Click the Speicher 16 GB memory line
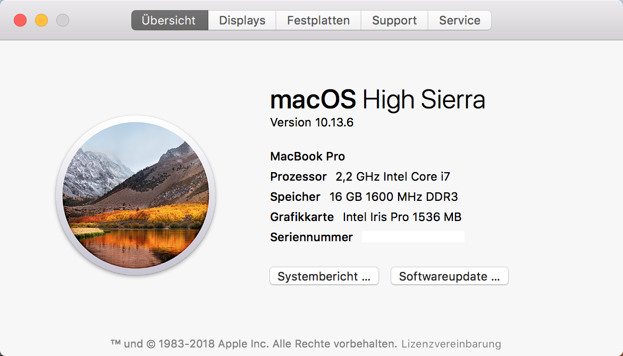The image size is (623, 356). point(364,197)
